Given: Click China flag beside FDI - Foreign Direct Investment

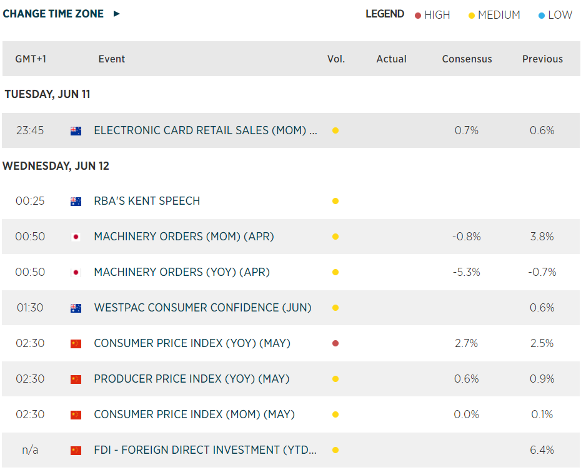Looking at the screenshot, I should click(x=76, y=451).
